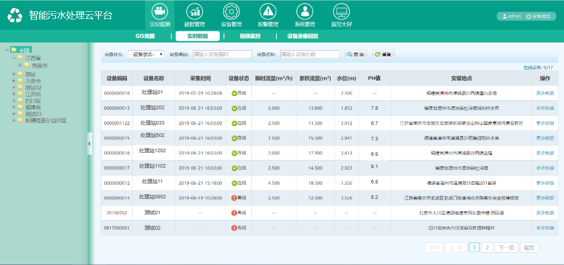Open the 设备管理 gear icon module

point(231,11)
